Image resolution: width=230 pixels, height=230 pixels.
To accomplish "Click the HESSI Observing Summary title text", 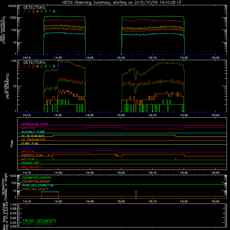I will tap(122, 3).
